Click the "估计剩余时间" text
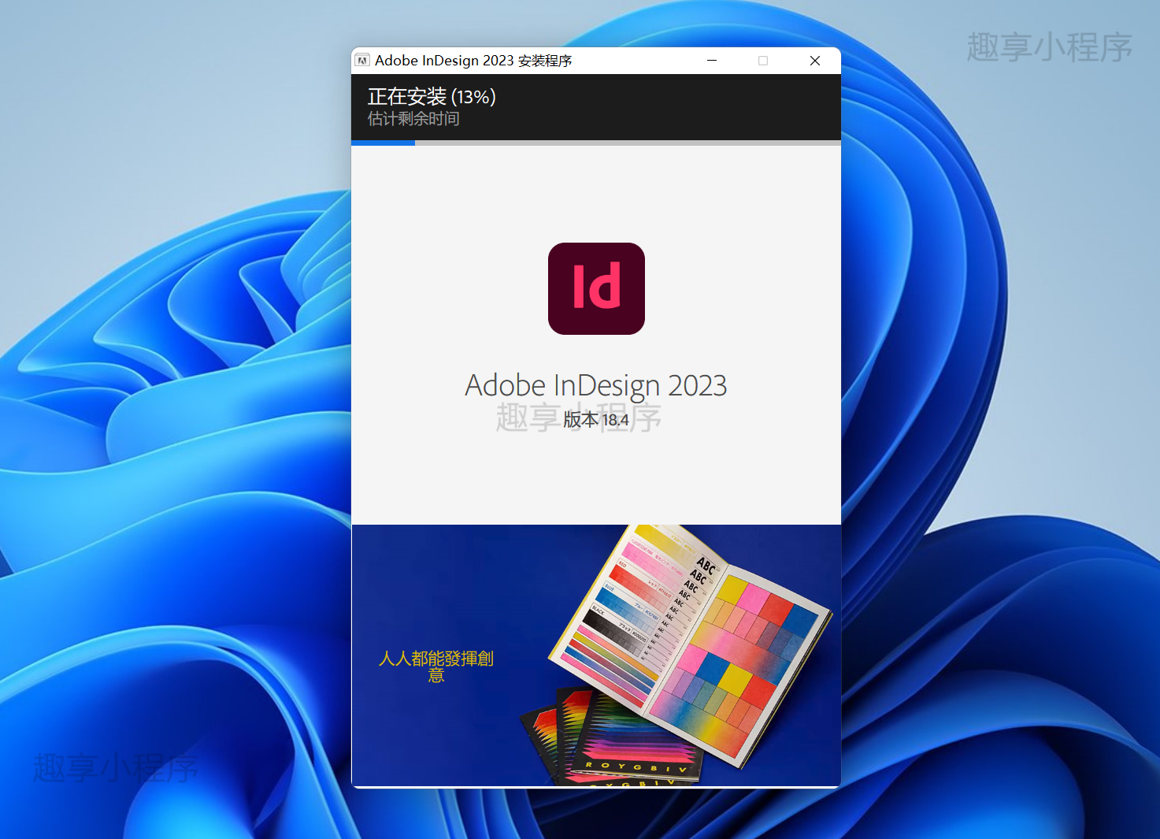Screen dimensions: 1160x839 coord(413,119)
